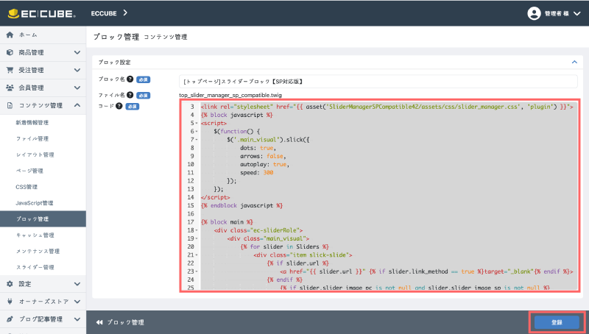Click the home icon in sidebar
Screen dimensions: 589x334
pos(10,35)
